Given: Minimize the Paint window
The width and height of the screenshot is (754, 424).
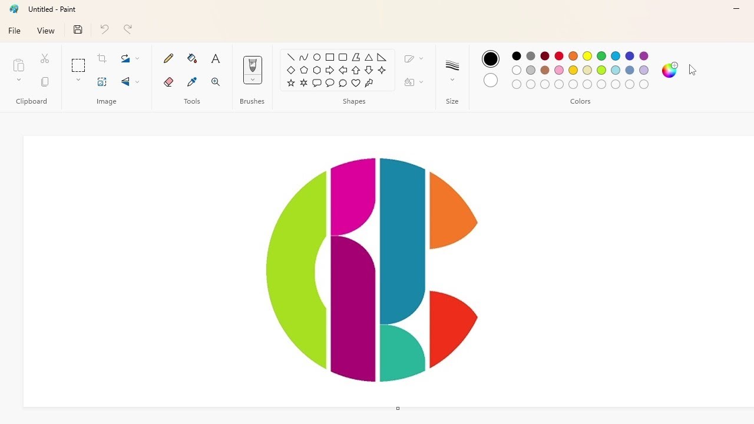Looking at the screenshot, I should (736, 9).
